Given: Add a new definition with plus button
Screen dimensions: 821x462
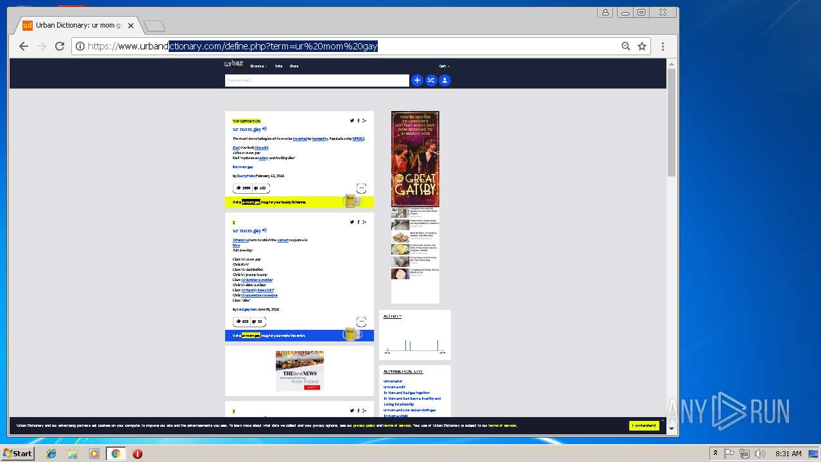Looking at the screenshot, I should pos(417,80).
